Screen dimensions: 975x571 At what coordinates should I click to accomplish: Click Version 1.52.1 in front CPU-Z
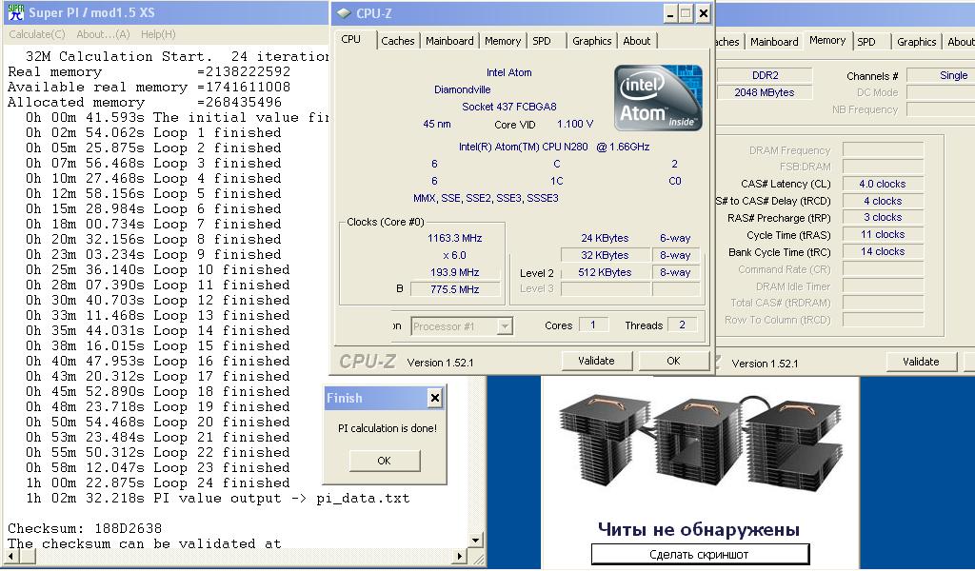click(x=440, y=363)
